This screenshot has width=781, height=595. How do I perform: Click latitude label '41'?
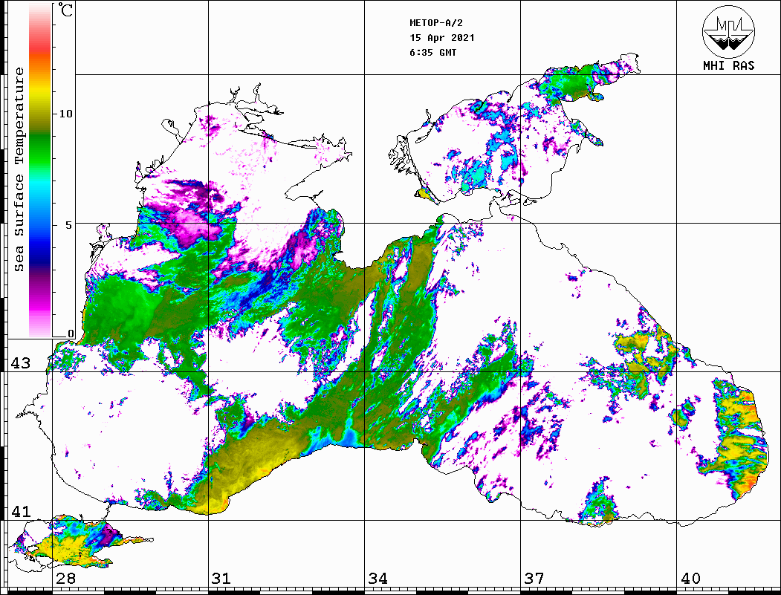[21, 512]
